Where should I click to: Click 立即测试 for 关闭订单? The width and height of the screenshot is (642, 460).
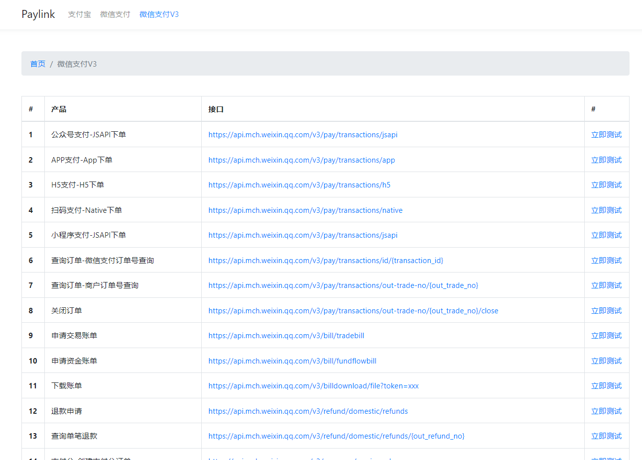pyautogui.click(x=606, y=311)
